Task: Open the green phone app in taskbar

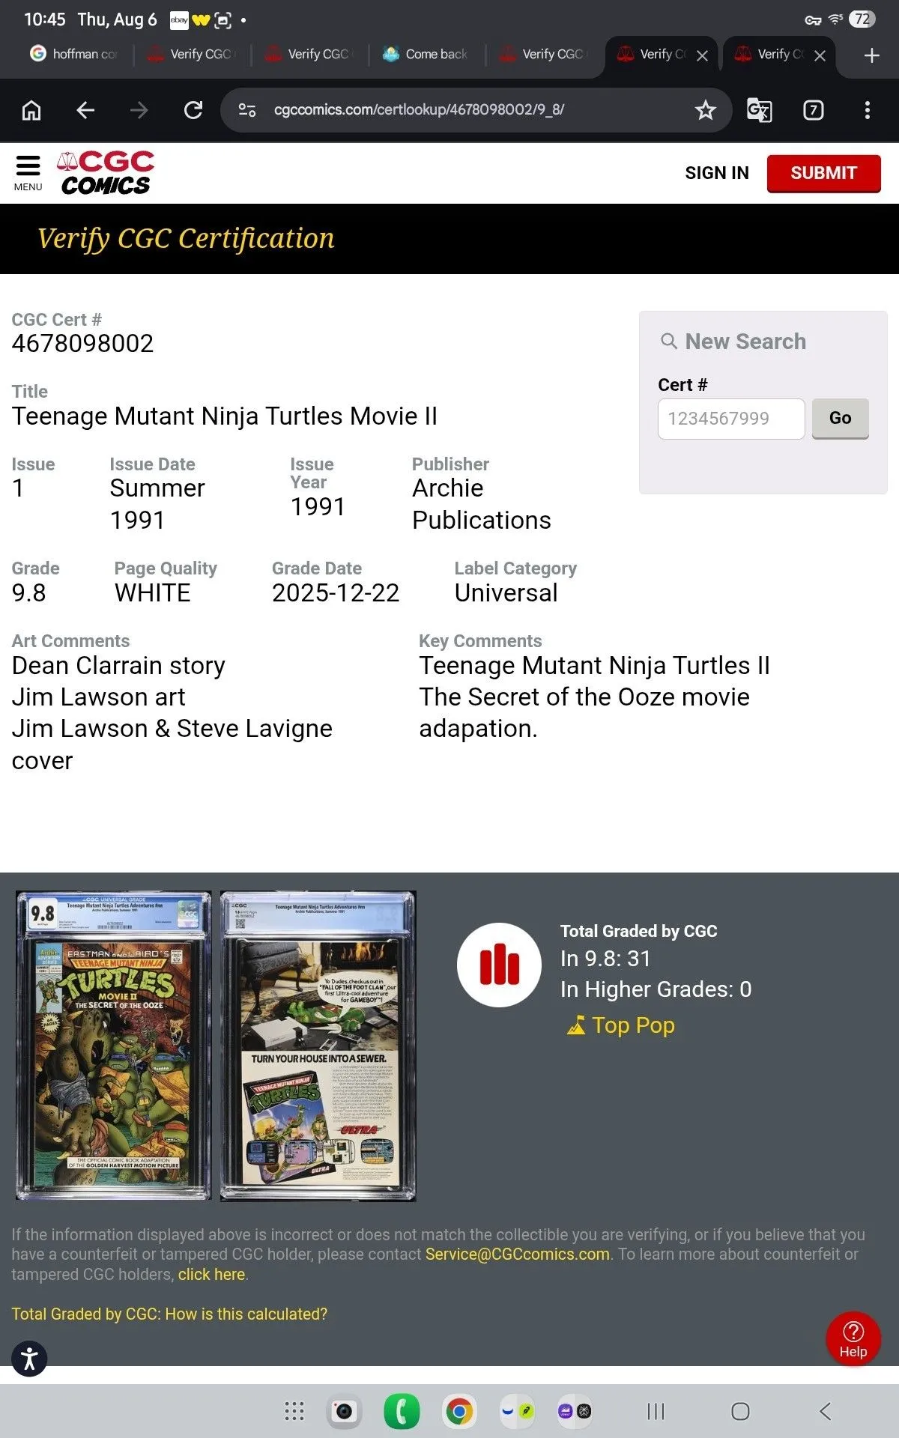Action: [402, 1411]
